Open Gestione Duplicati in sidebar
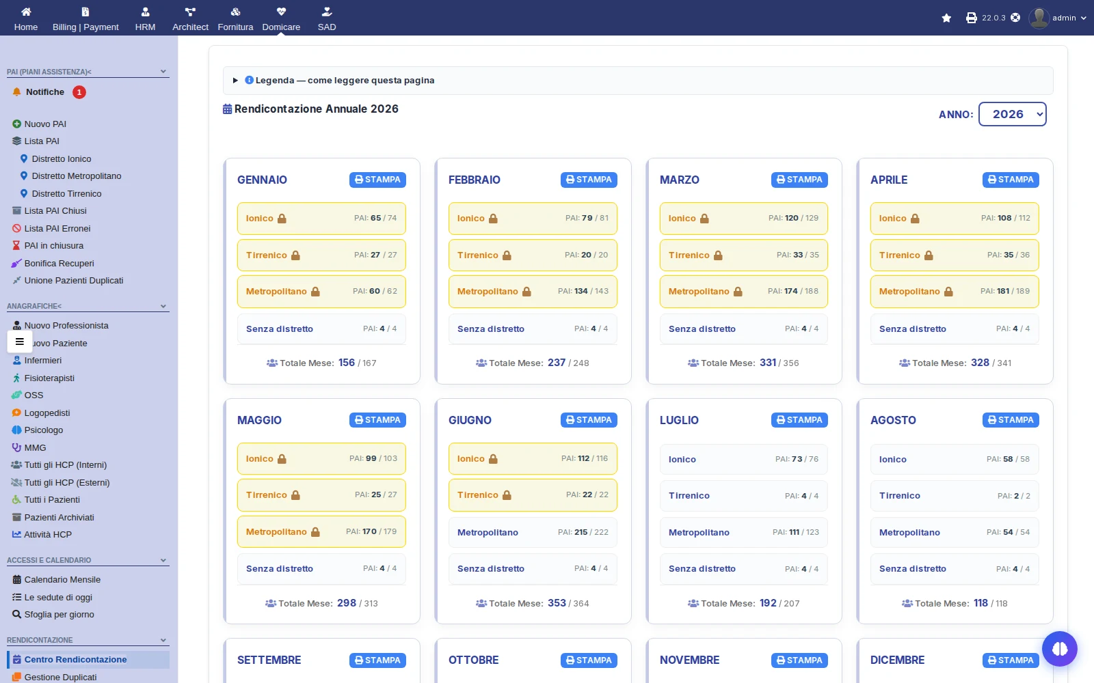This screenshot has height=683, width=1094. coord(60,678)
